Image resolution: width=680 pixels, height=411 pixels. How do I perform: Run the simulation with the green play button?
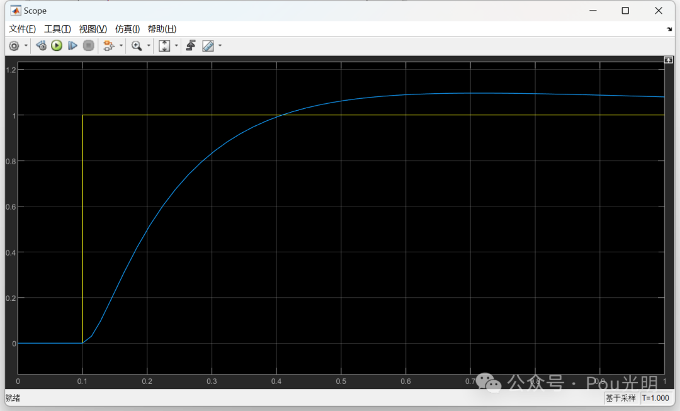57,45
